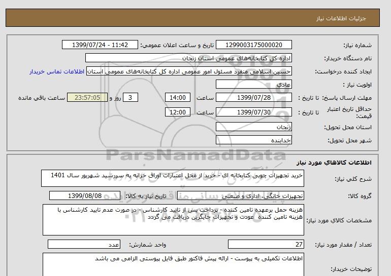Screen dimensions: 391x276
Task: Open the اطلاعات تماس خریدار link
Action: [x=57, y=71]
